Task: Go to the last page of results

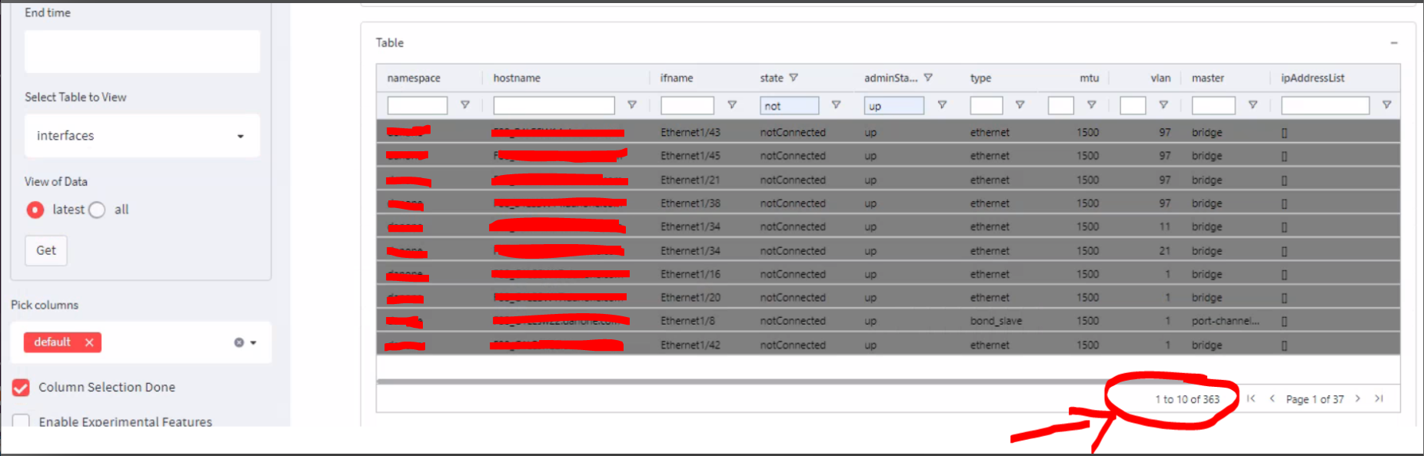Action: click(x=1379, y=398)
